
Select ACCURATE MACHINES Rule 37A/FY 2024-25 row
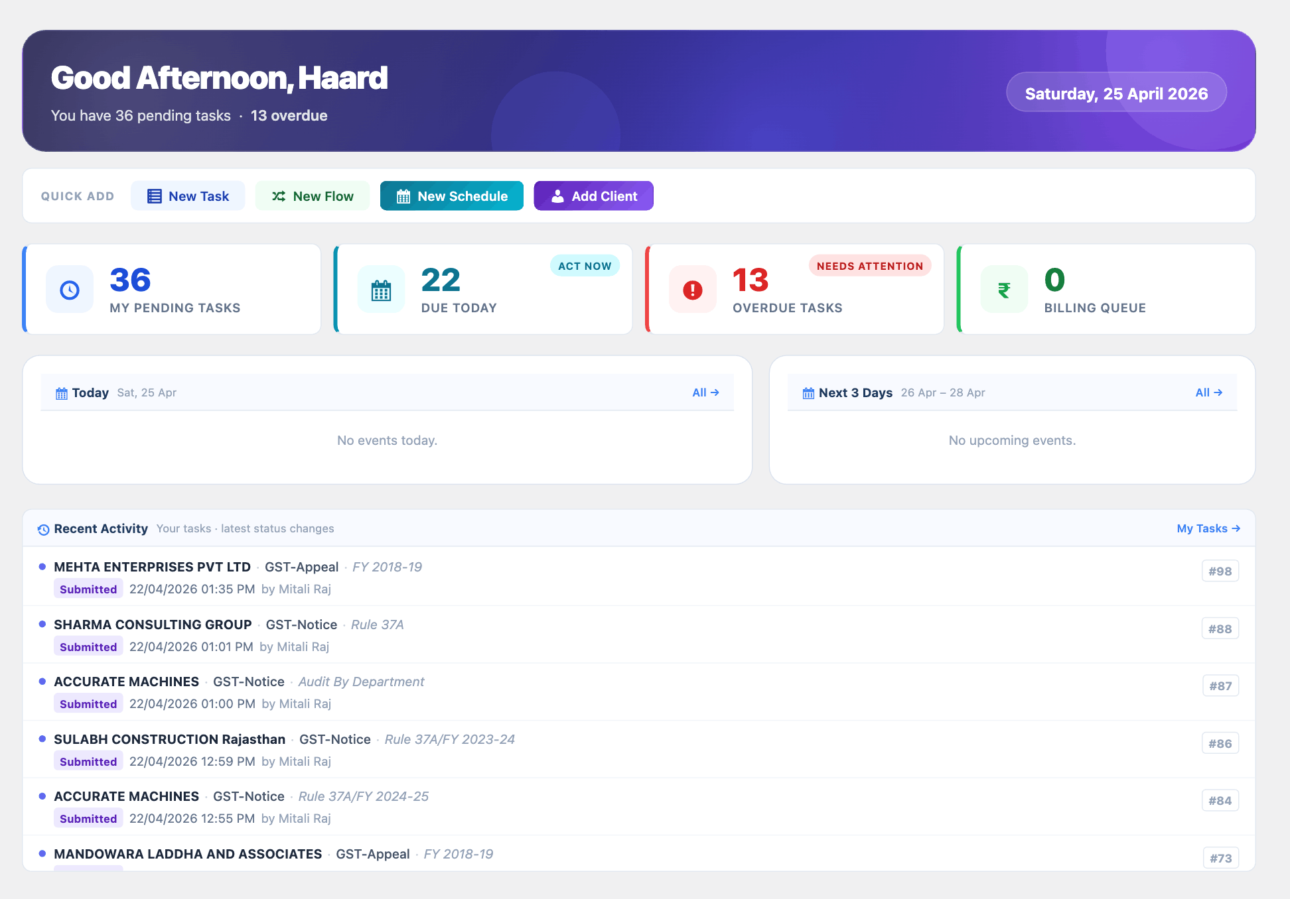pyautogui.click(x=639, y=806)
